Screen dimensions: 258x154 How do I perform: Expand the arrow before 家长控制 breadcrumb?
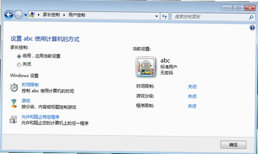click(x=39, y=15)
